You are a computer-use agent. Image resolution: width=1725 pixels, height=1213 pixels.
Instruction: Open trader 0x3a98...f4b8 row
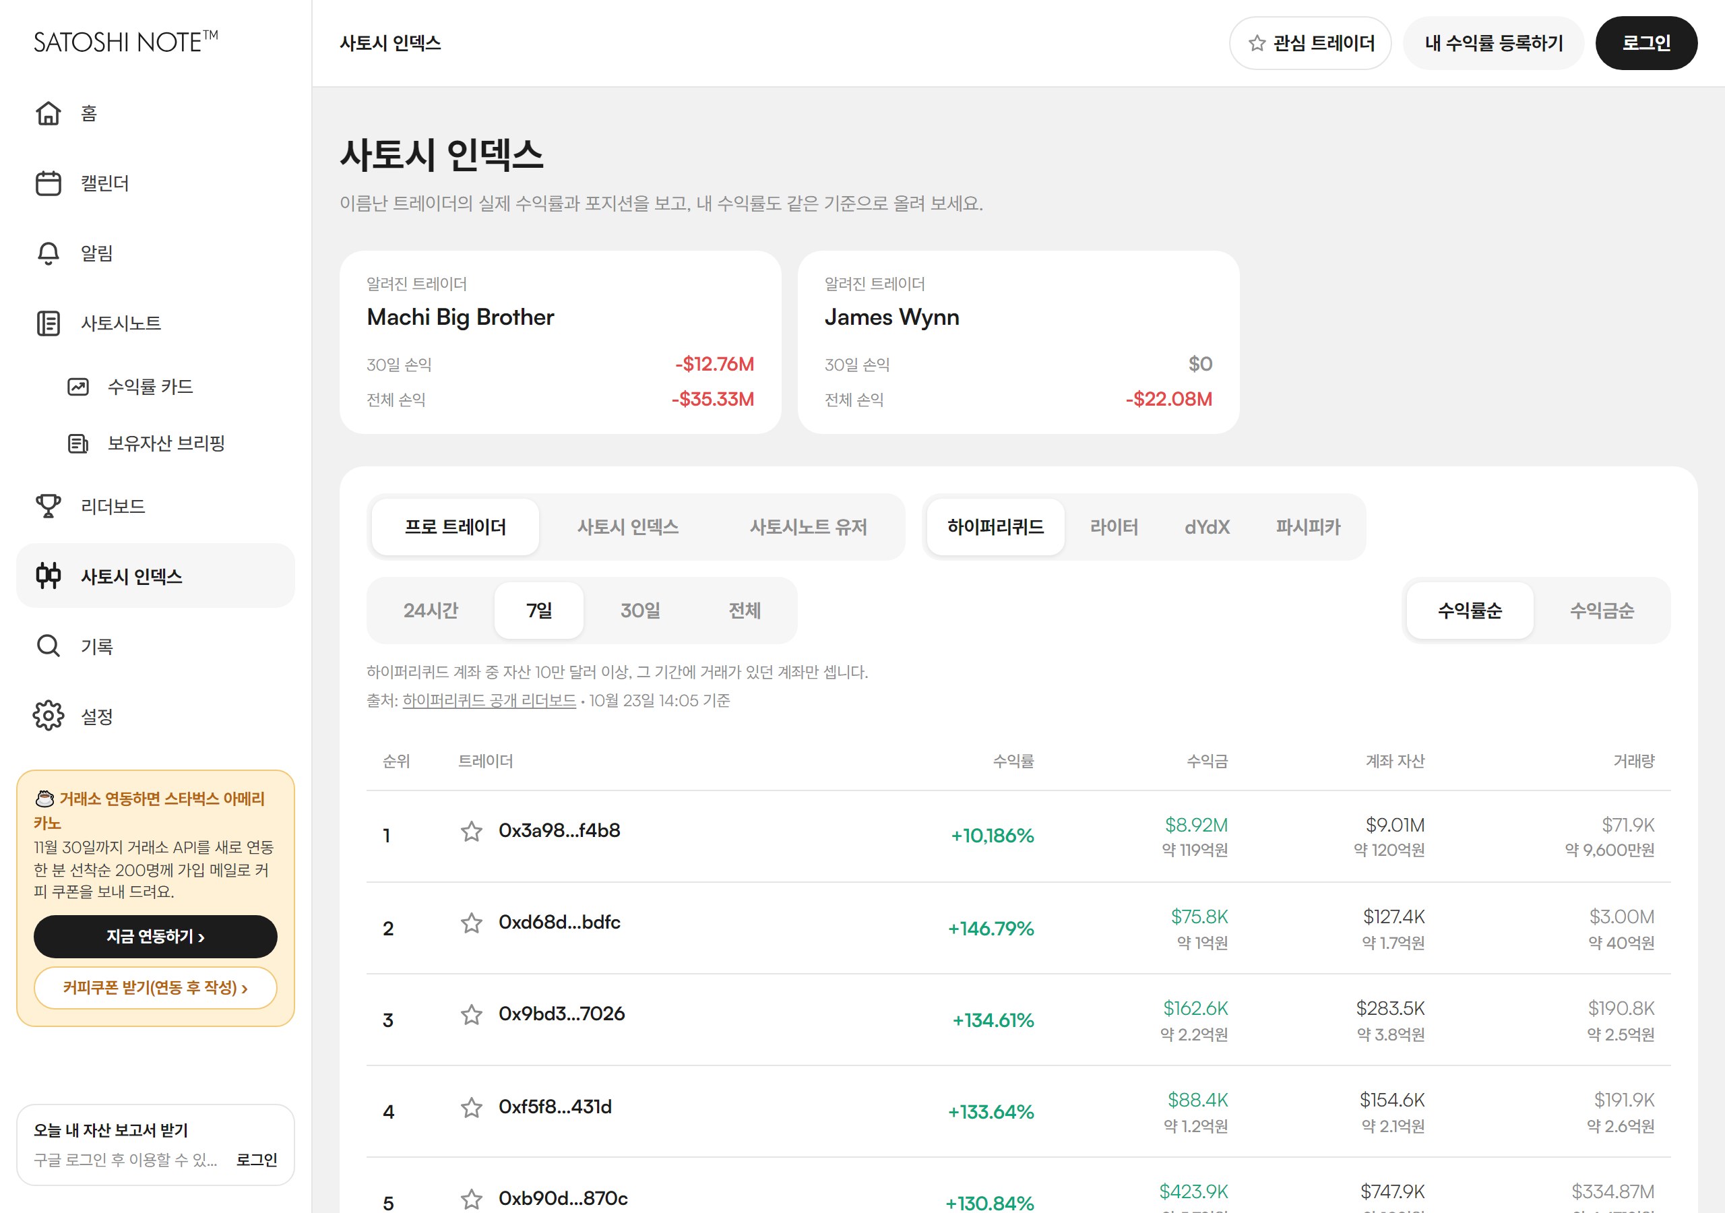(x=1018, y=836)
